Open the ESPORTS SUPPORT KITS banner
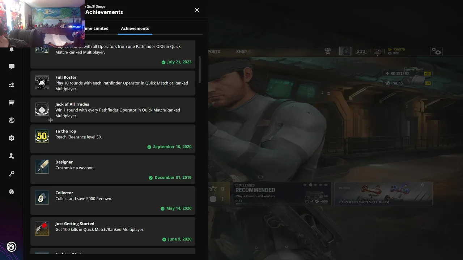Image resolution: width=463 pixels, height=260 pixels. point(383,194)
